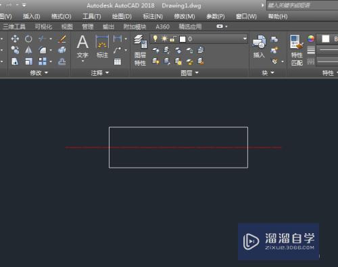This screenshot has height=267, width=338.
Task: Open the 标注(N) menu
Action: pos(153,16)
